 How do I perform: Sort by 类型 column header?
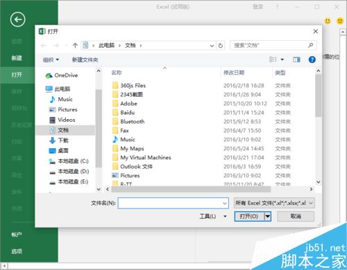[x=280, y=73]
